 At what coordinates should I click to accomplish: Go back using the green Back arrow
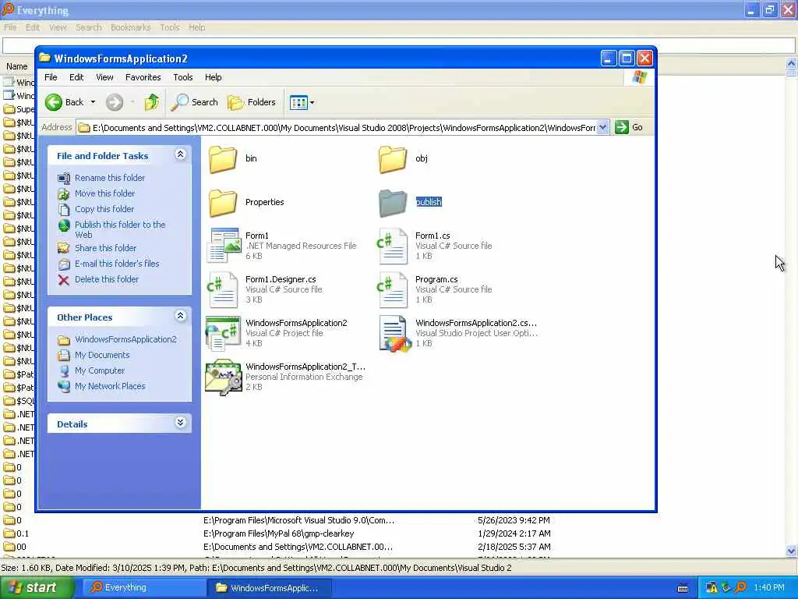point(64,102)
